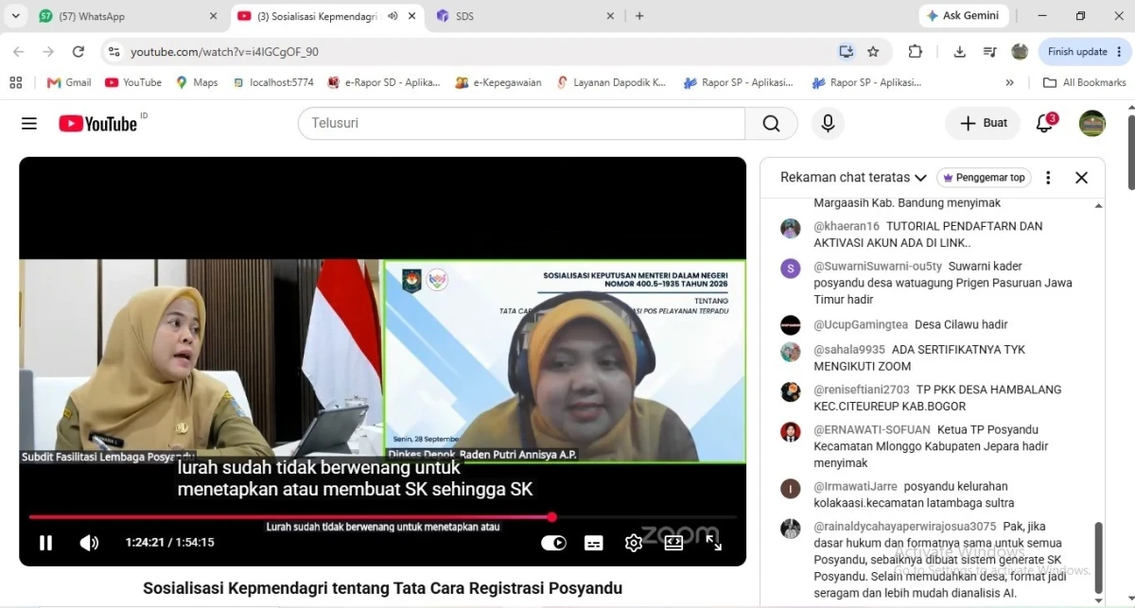Open the apps grid in bookmarks bar
Viewport: 1135px width, 608px height.
click(x=16, y=82)
